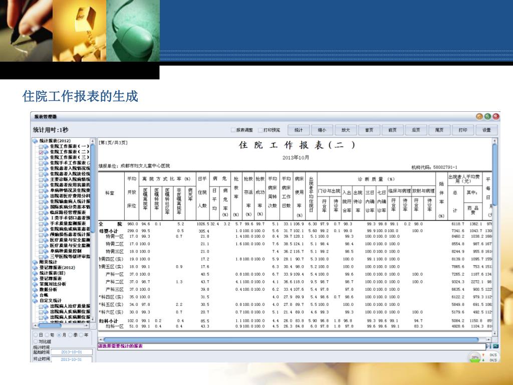This screenshot has width=513, height=385.
Task: Click the blue arrow icon beside message bar
Action: 489,346
